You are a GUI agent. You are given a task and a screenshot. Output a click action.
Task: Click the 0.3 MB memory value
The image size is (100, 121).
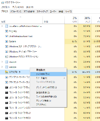click(87, 52)
